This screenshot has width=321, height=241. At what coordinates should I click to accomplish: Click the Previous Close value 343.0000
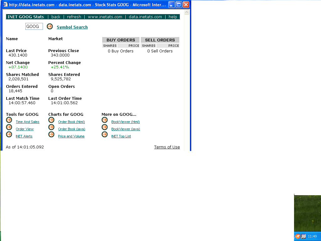pyautogui.click(x=60, y=55)
